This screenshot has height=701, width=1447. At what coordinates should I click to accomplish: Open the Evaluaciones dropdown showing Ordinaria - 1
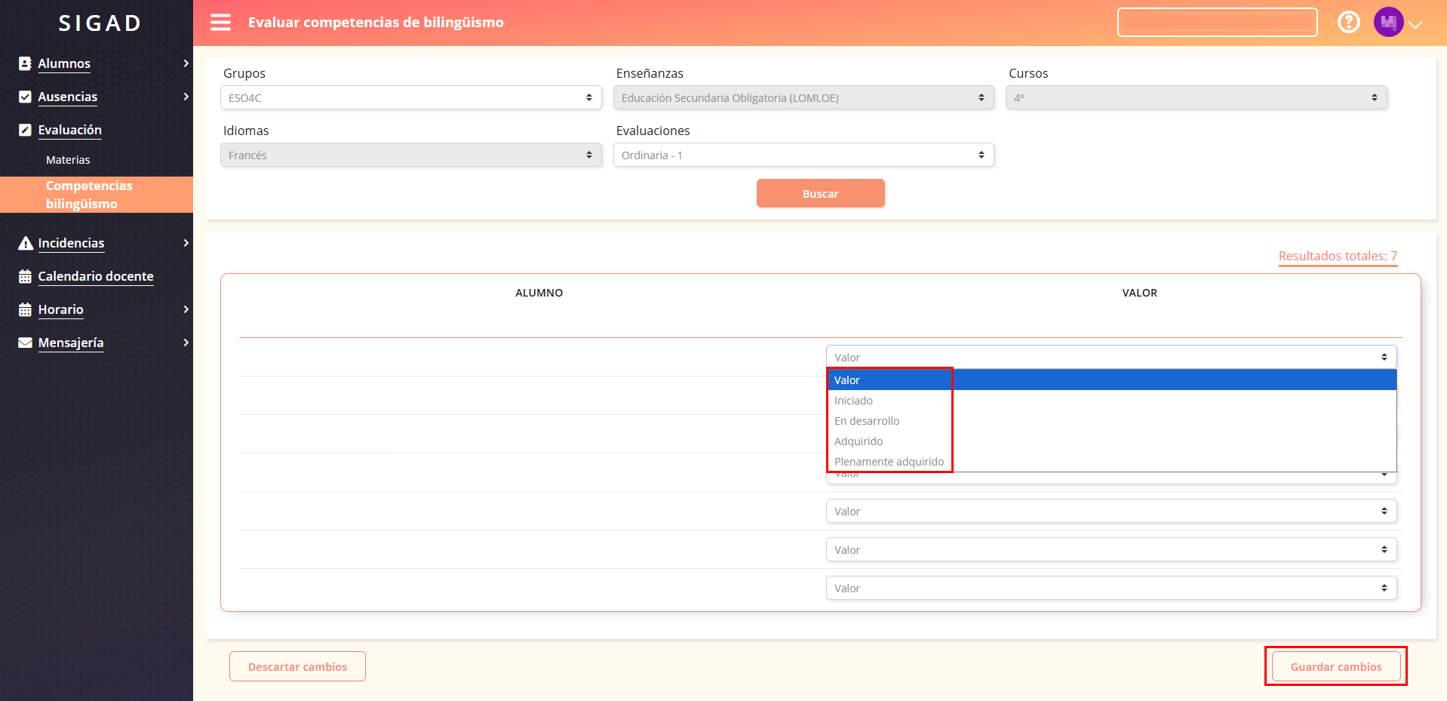pyautogui.click(x=803, y=155)
